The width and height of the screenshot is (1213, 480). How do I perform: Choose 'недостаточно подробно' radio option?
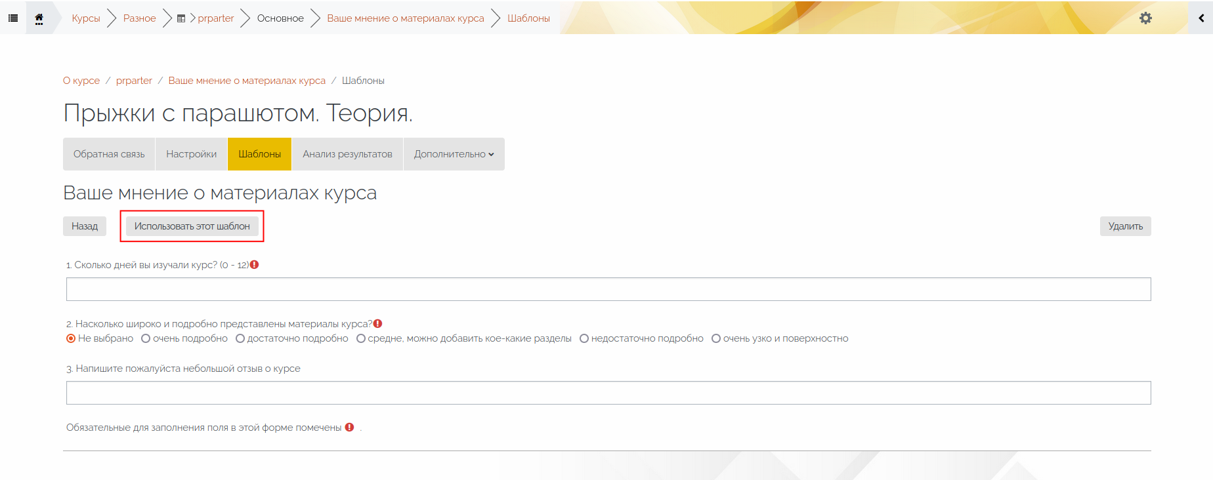tap(584, 338)
